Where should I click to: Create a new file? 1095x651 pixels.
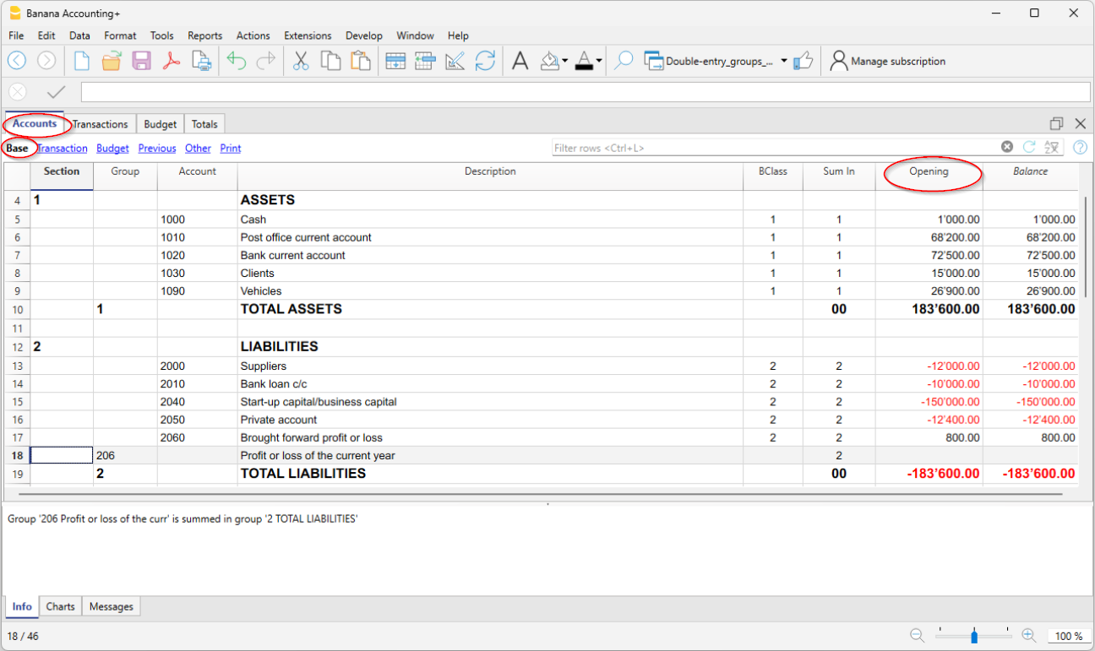(80, 60)
